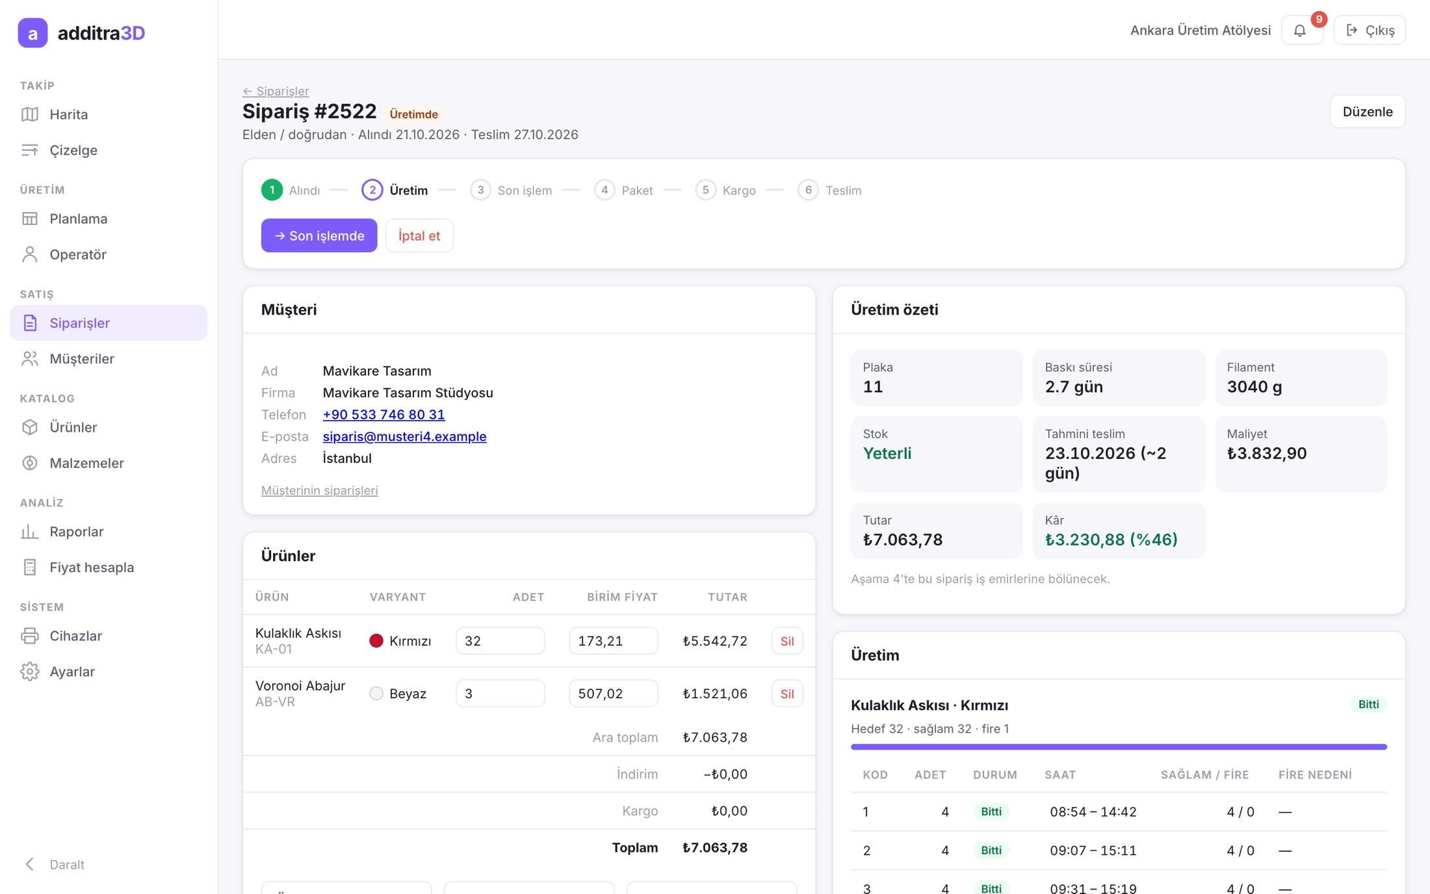Open the Müşteriler people icon
The image size is (1430, 894).
(x=30, y=359)
